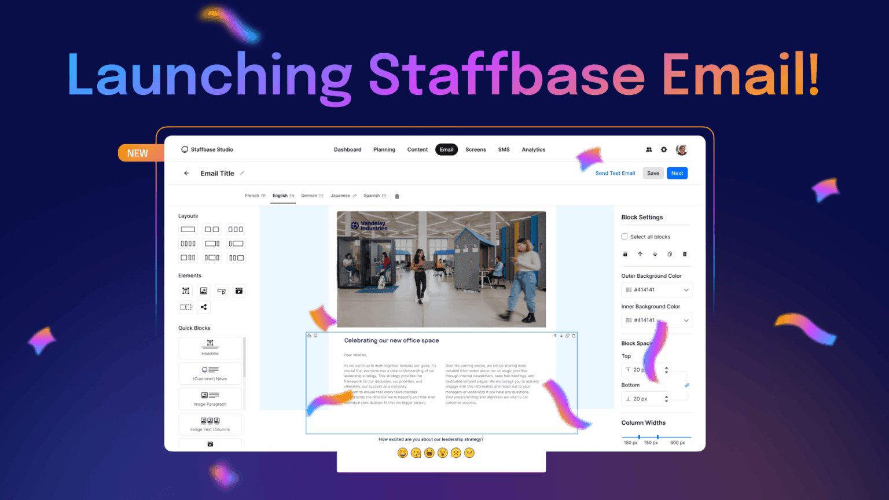Increment the Top block spacing stepper
Image resolution: width=889 pixels, height=500 pixels.
coord(666,367)
